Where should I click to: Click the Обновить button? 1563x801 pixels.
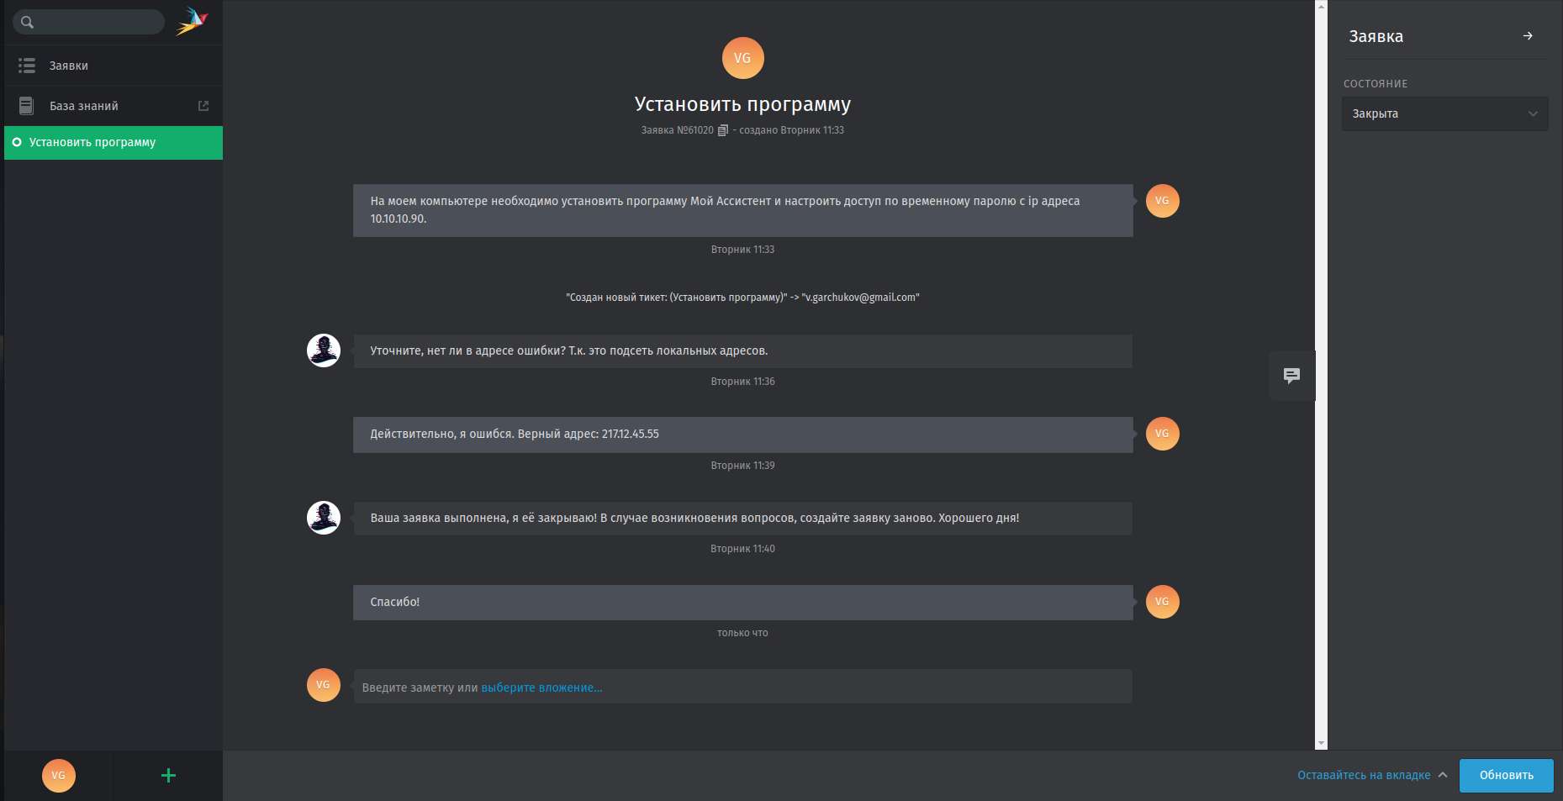pos(1506,775)
